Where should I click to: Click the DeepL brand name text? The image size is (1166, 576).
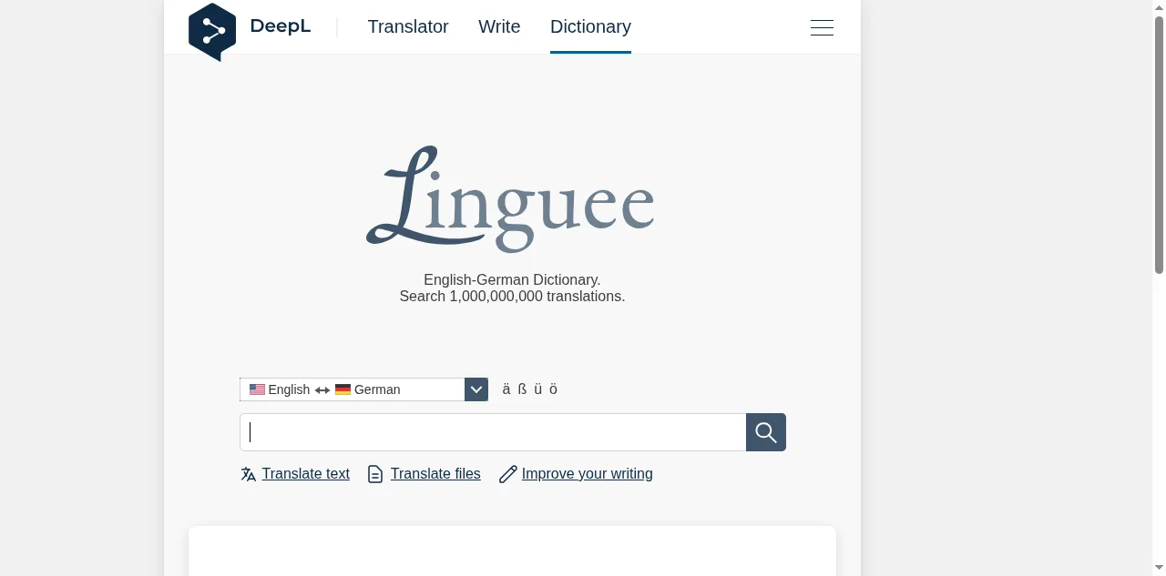281,26
